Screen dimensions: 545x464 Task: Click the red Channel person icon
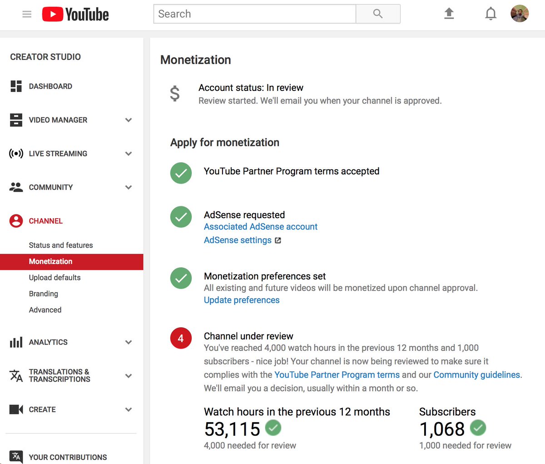coord(16,221)
